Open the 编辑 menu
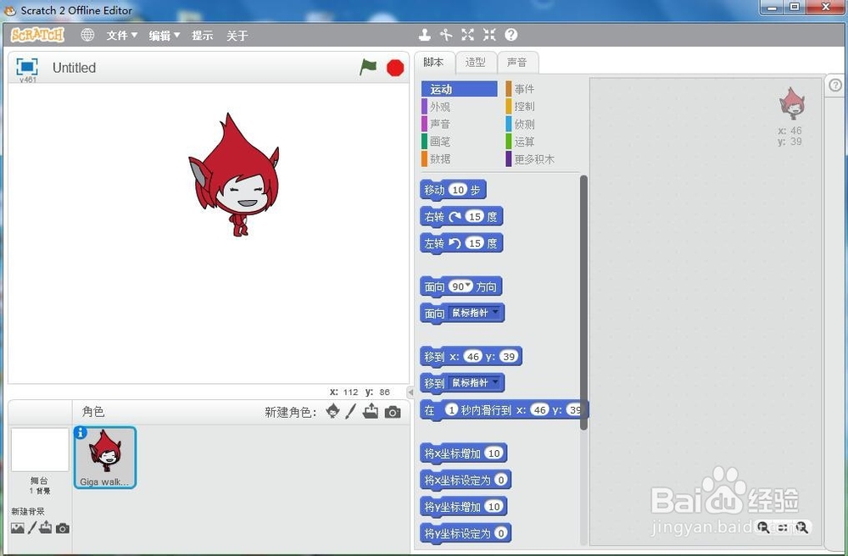 coord(165,36)
